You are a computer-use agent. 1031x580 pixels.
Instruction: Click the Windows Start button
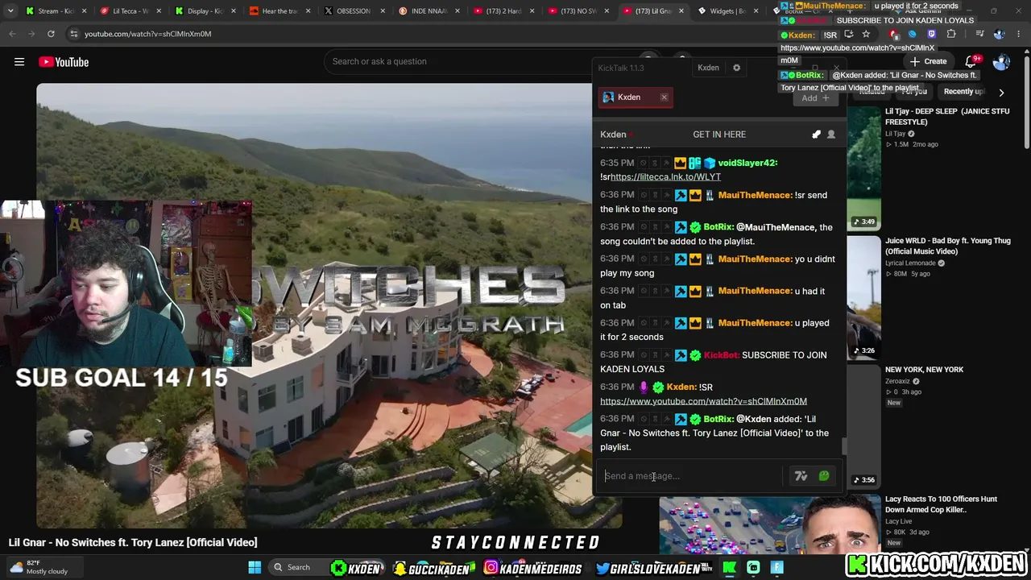(255, 567)
